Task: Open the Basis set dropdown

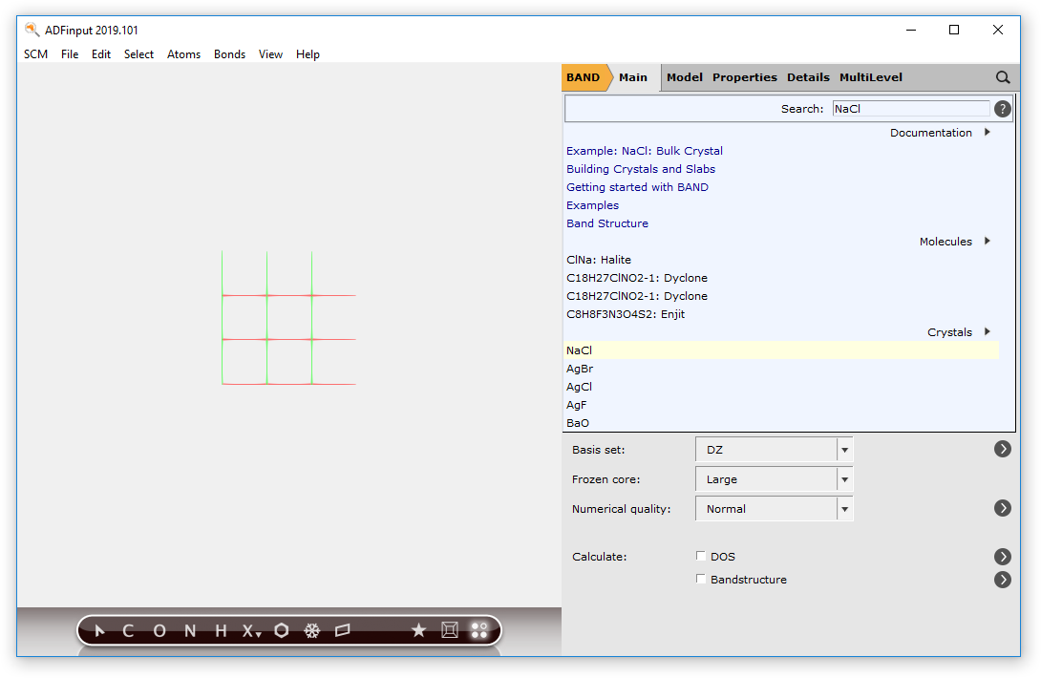Action: [844, 449]
